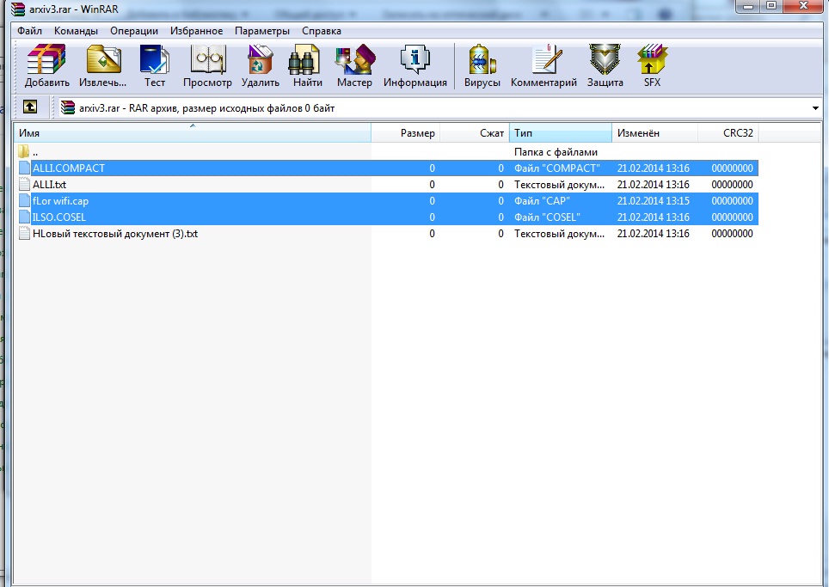The height and width of the screenshot is (587, 829).
Task: Click Файл "CAP" type cell
Action: 542,201
